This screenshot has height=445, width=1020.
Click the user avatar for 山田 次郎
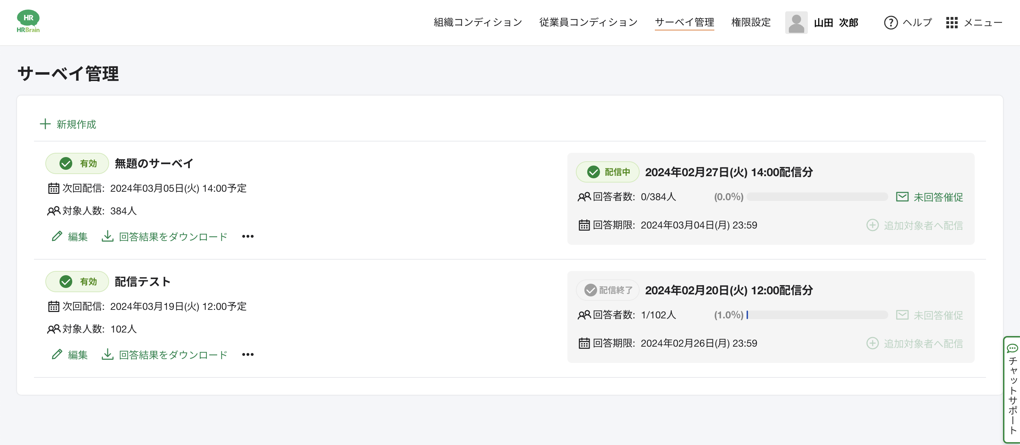point(796,23)
